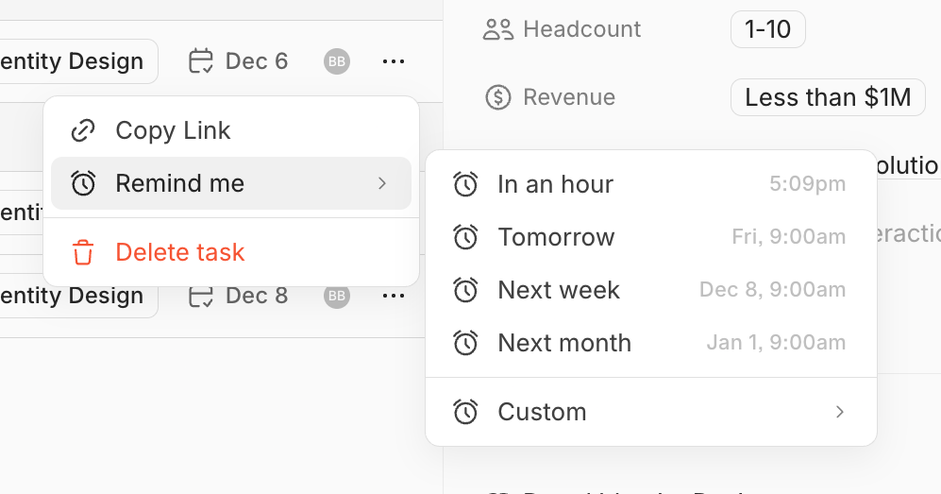The image size is (941, 494).
Task: Click the alarm clock icon beside Remind me
Action: tap(84, 183)
